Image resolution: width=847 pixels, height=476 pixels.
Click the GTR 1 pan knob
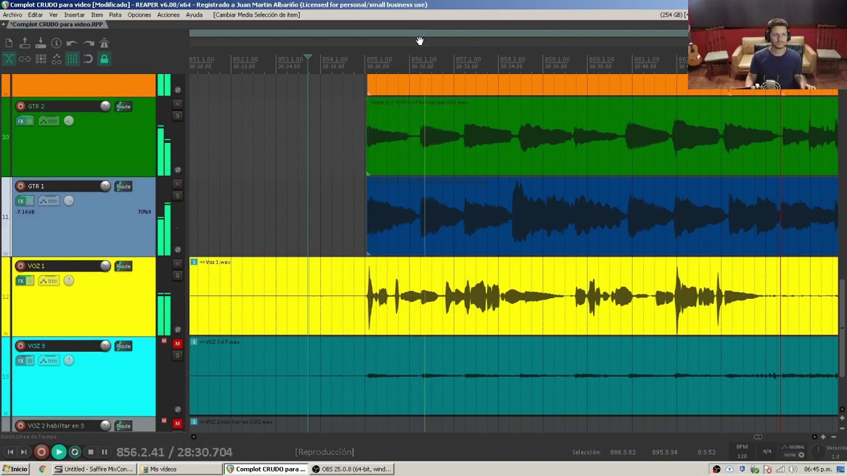69,201
